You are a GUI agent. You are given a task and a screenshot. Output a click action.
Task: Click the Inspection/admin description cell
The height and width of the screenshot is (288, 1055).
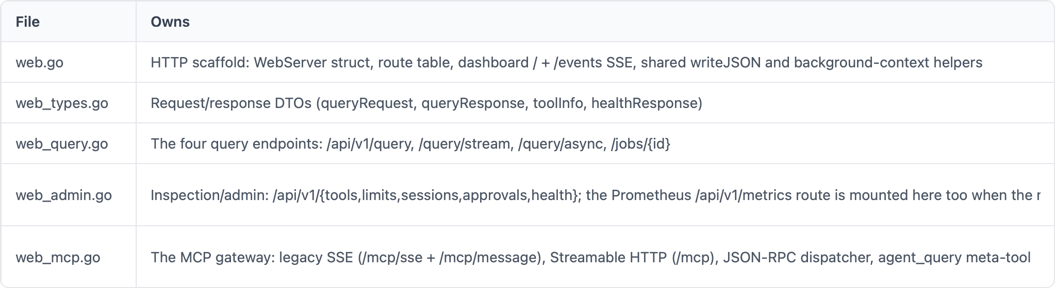[596, 195]
